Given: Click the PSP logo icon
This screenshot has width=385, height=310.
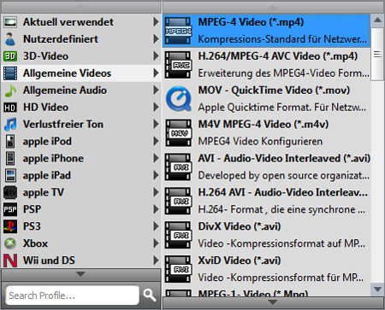Looking at the screenshot, I should 10,209.
